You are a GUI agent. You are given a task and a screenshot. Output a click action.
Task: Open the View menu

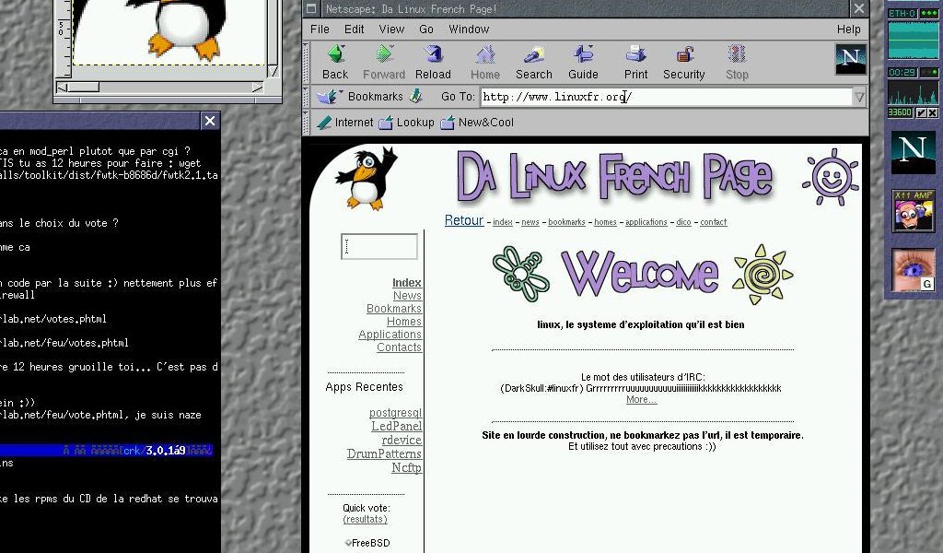coord(391,29)
